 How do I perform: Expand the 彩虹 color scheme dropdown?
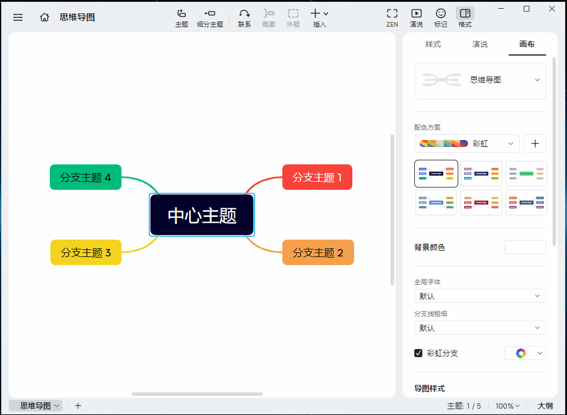tap(467, 144)
